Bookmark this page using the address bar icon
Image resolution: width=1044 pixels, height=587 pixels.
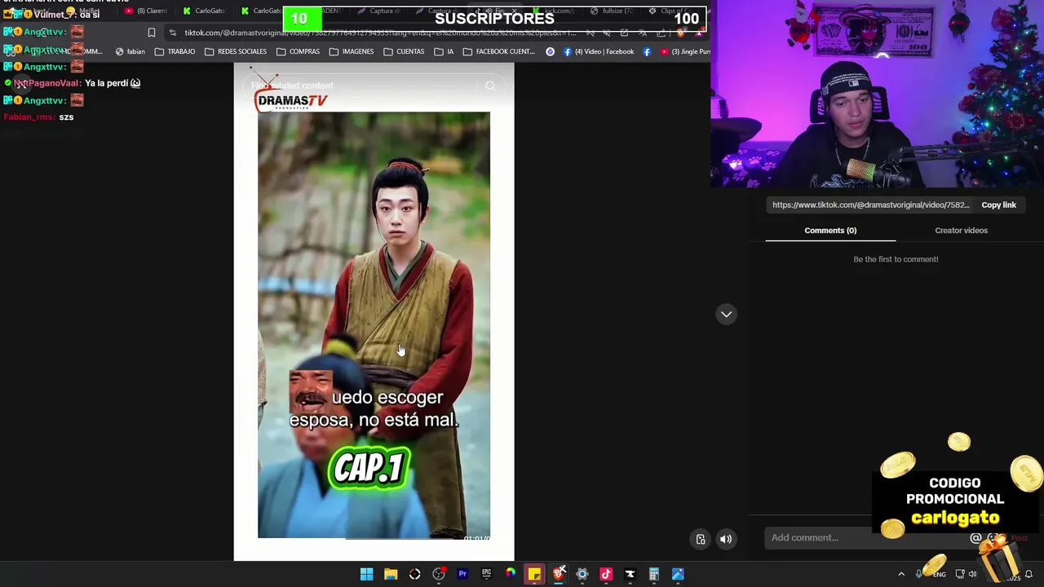[x=151, y=33]
